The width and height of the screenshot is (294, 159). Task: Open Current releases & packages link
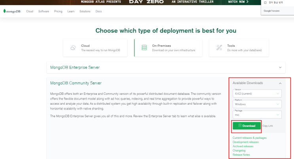[x=250, y=138]
